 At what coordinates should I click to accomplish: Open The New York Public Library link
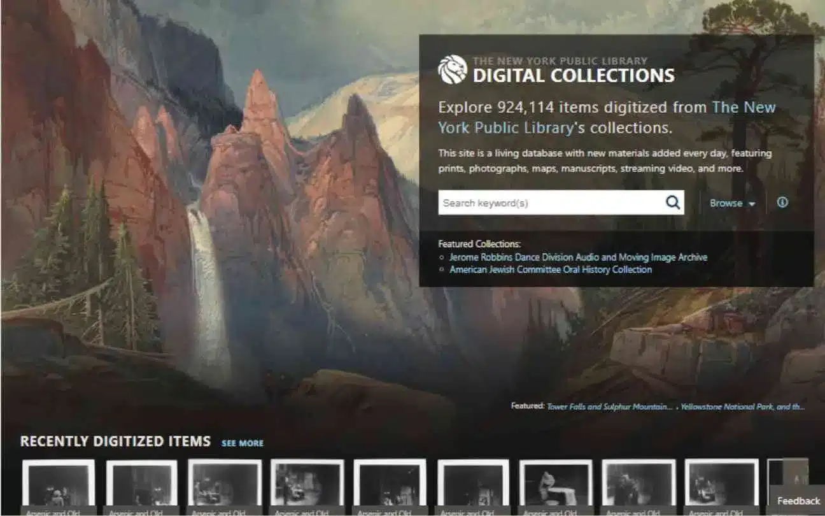click(607, 117)
